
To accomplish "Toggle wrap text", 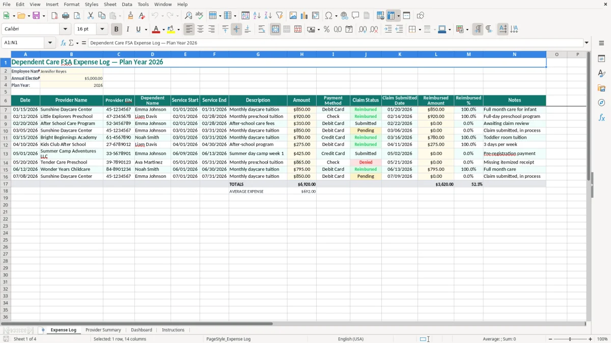I will [x=261, y=29].
